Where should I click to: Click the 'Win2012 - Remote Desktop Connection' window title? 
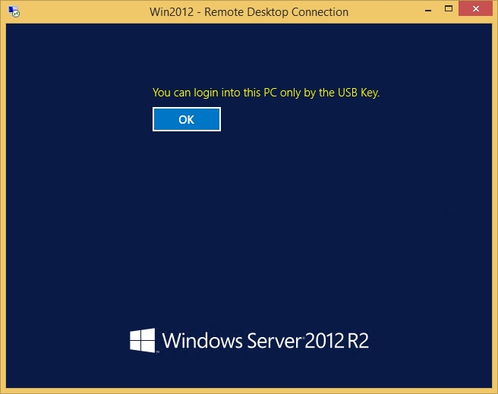[x=249, y=12]
